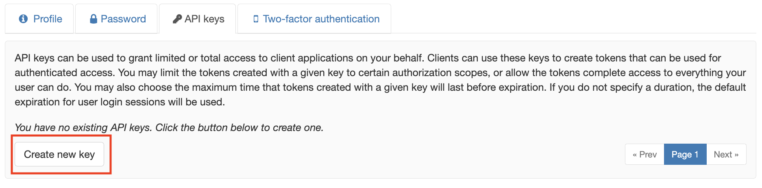
Task: Advance with the Next pagination button
Action: [726, 155]
